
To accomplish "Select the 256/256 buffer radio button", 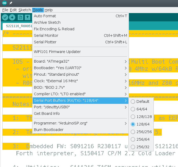I will pyautogui.click(x=140, y=132).
